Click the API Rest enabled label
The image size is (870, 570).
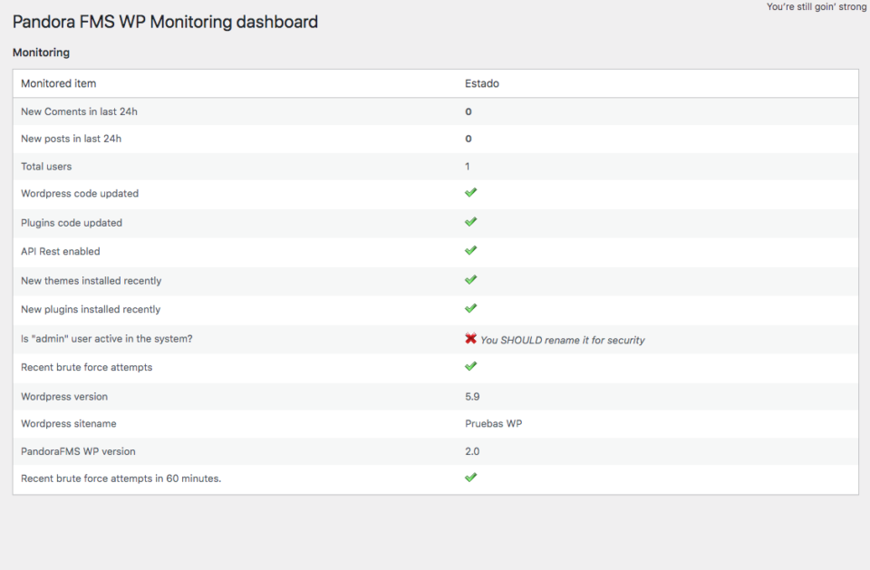61,251
